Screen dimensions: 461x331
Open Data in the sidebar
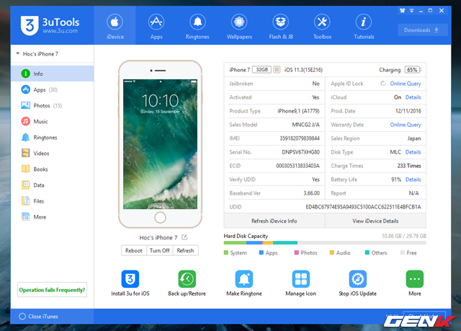point(53,185)
